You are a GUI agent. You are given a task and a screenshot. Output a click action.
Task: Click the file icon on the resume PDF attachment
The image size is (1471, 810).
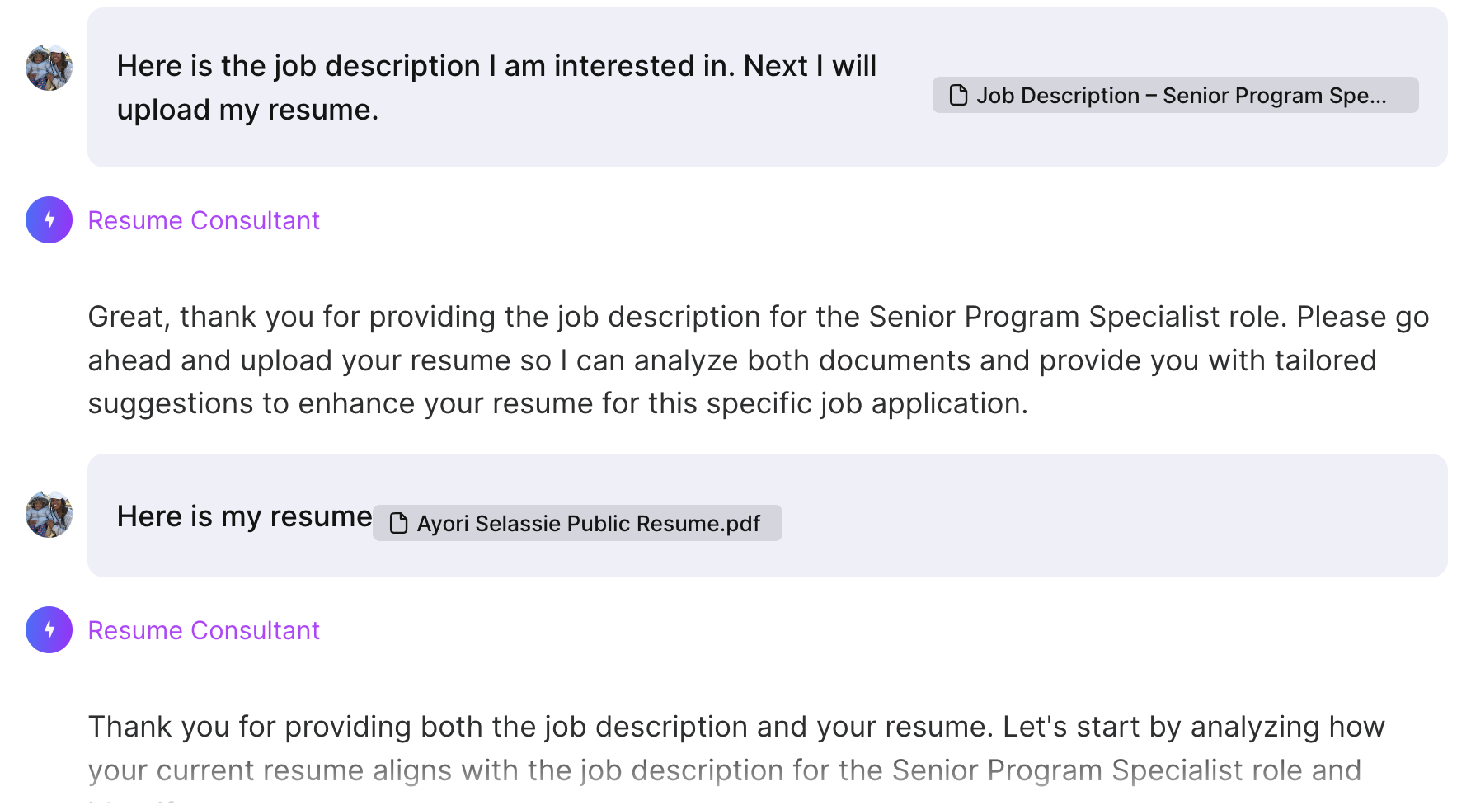point(398,524)
